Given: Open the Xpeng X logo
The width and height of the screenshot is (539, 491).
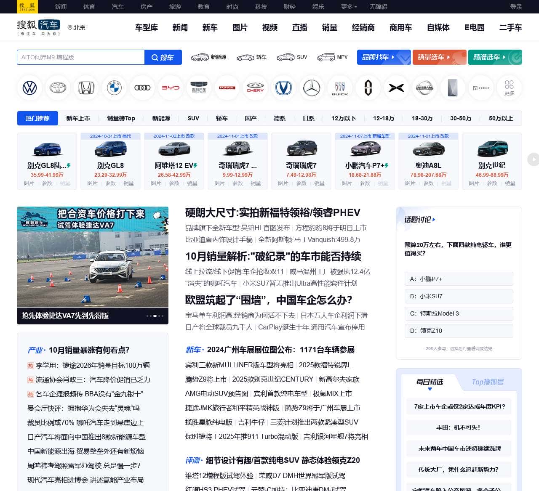Looking at the screenshot, I should click(396, 88).
